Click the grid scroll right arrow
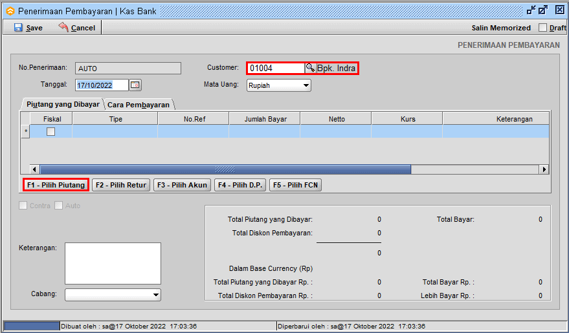This screenshot has height=333, width=569. [544, 169]
